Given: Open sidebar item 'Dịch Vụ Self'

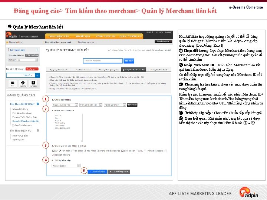Looking at the screenshot, I should coord(19,140).
